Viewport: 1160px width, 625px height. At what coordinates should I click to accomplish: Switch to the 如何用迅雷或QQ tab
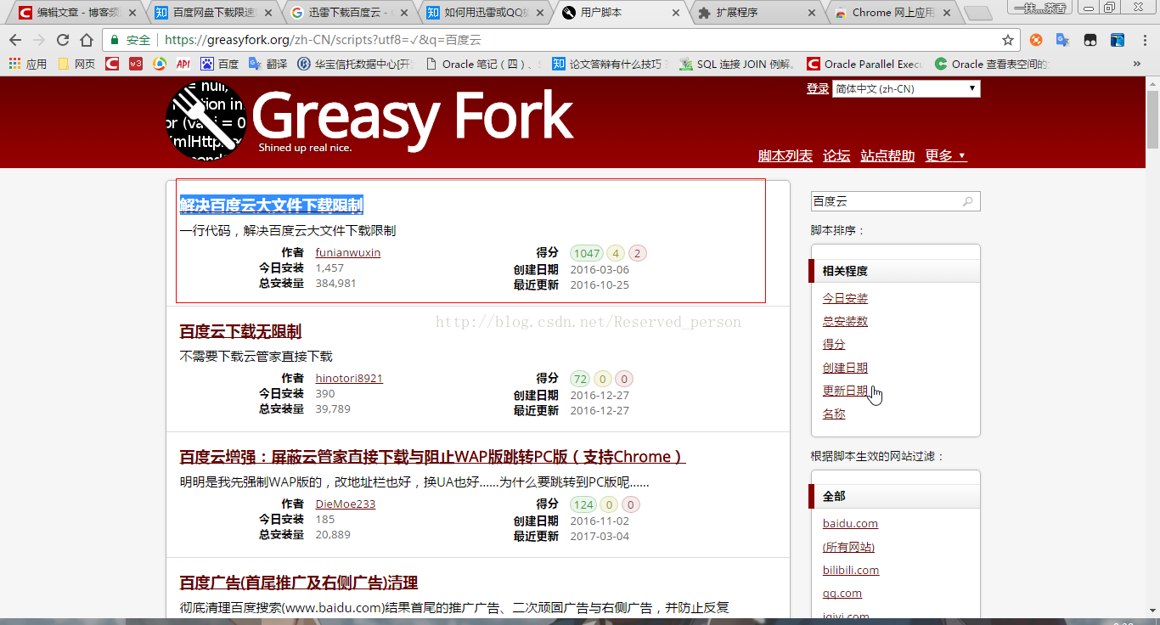click(485, 13)
